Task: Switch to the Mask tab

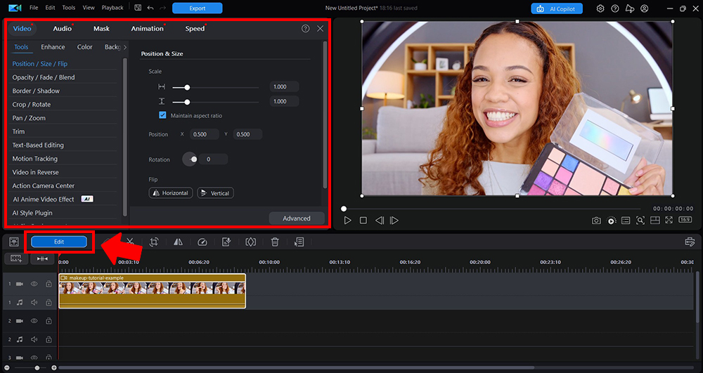Action: (x=101, y=29)
